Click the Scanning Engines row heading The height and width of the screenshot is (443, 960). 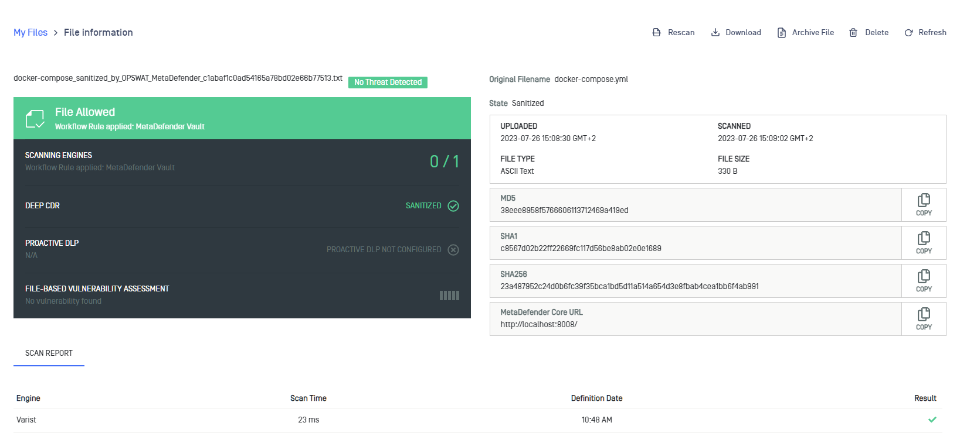point(59,155)
